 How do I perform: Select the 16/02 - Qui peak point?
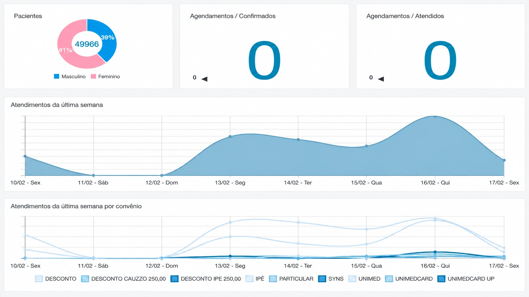coord(435,116)
